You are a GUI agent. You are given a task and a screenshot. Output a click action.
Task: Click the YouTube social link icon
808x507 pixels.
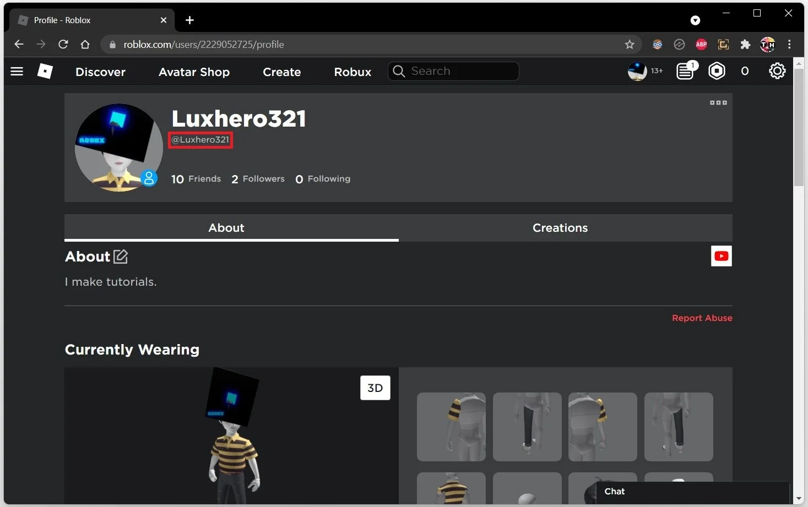click(722, 256)
